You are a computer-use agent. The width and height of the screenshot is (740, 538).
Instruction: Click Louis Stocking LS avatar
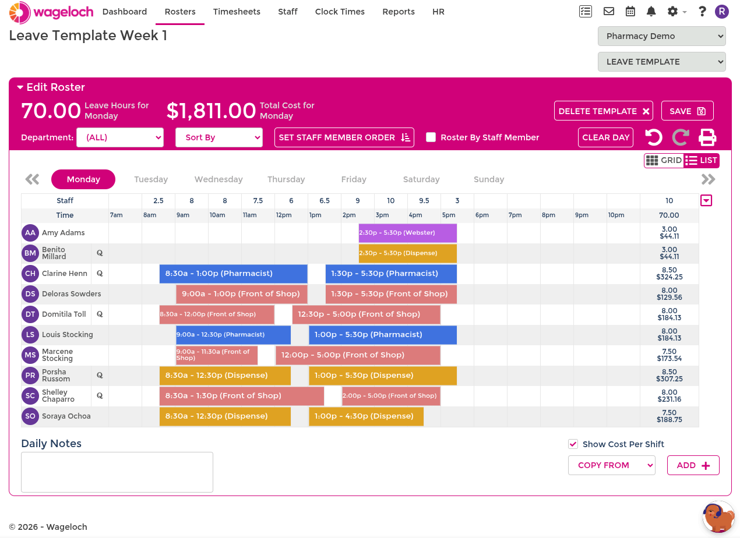30,335
